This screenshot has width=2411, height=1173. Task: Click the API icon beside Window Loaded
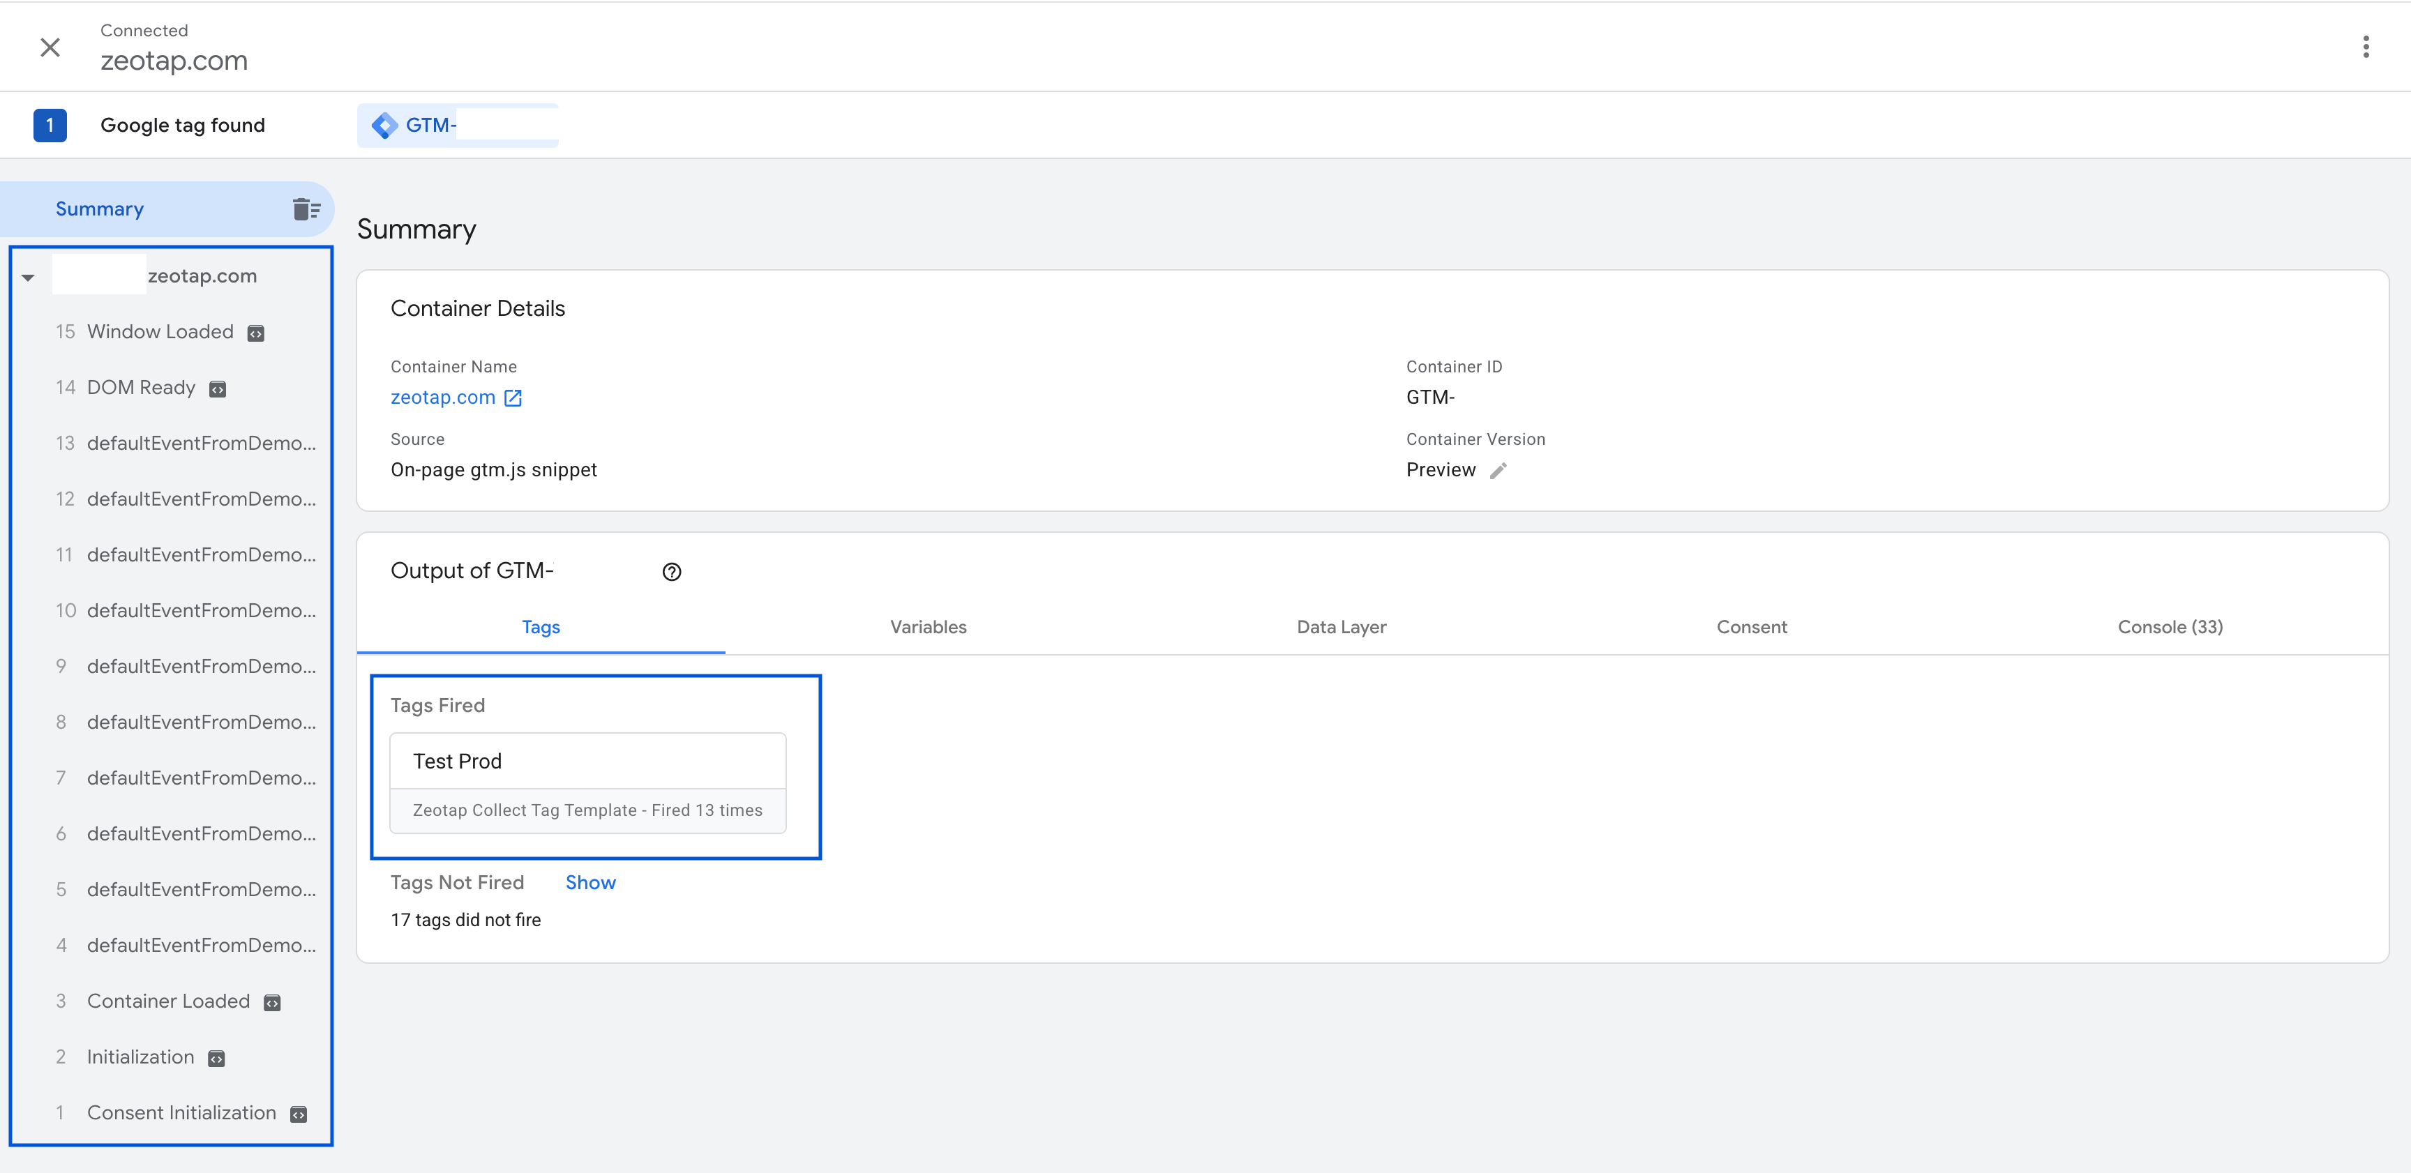[255, 333]
